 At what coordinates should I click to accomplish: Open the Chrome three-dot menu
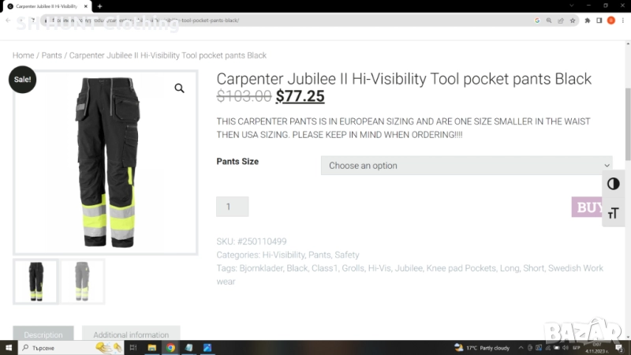point(622,21)
